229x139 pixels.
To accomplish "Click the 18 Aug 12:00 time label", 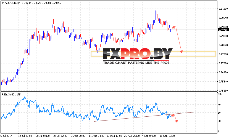I will (x=114, y=136).
